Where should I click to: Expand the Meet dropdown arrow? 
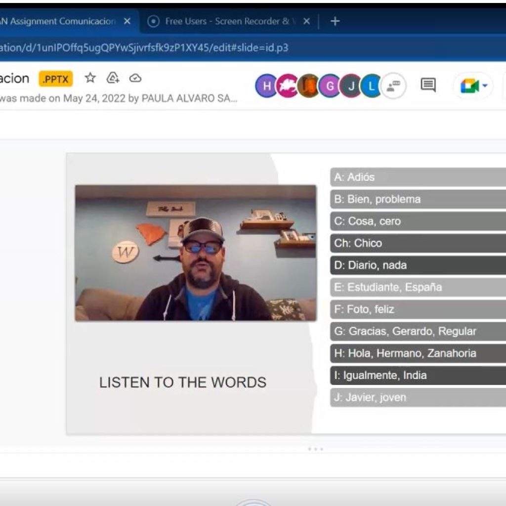485,86
